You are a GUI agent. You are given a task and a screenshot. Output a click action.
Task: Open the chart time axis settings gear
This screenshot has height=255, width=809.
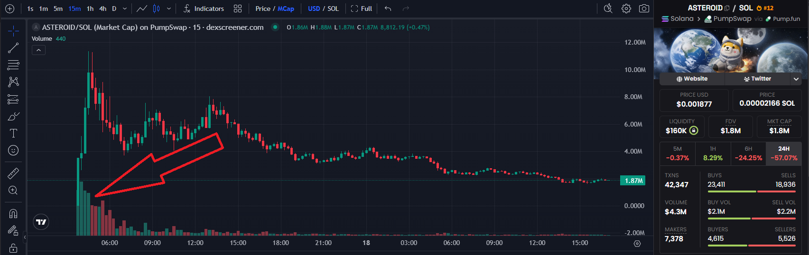click(637, 243)
